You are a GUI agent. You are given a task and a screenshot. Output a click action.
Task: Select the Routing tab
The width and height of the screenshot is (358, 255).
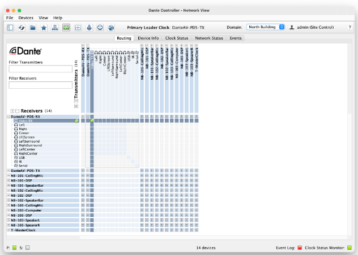click(x=124, y=38)
